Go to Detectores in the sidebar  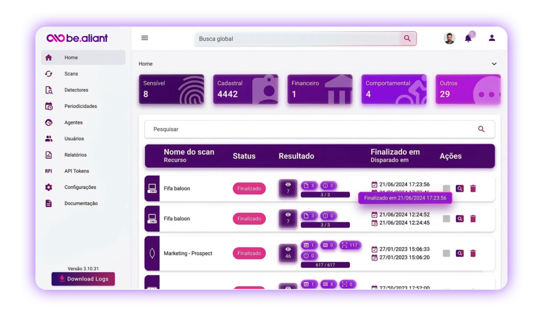point(76,90)
